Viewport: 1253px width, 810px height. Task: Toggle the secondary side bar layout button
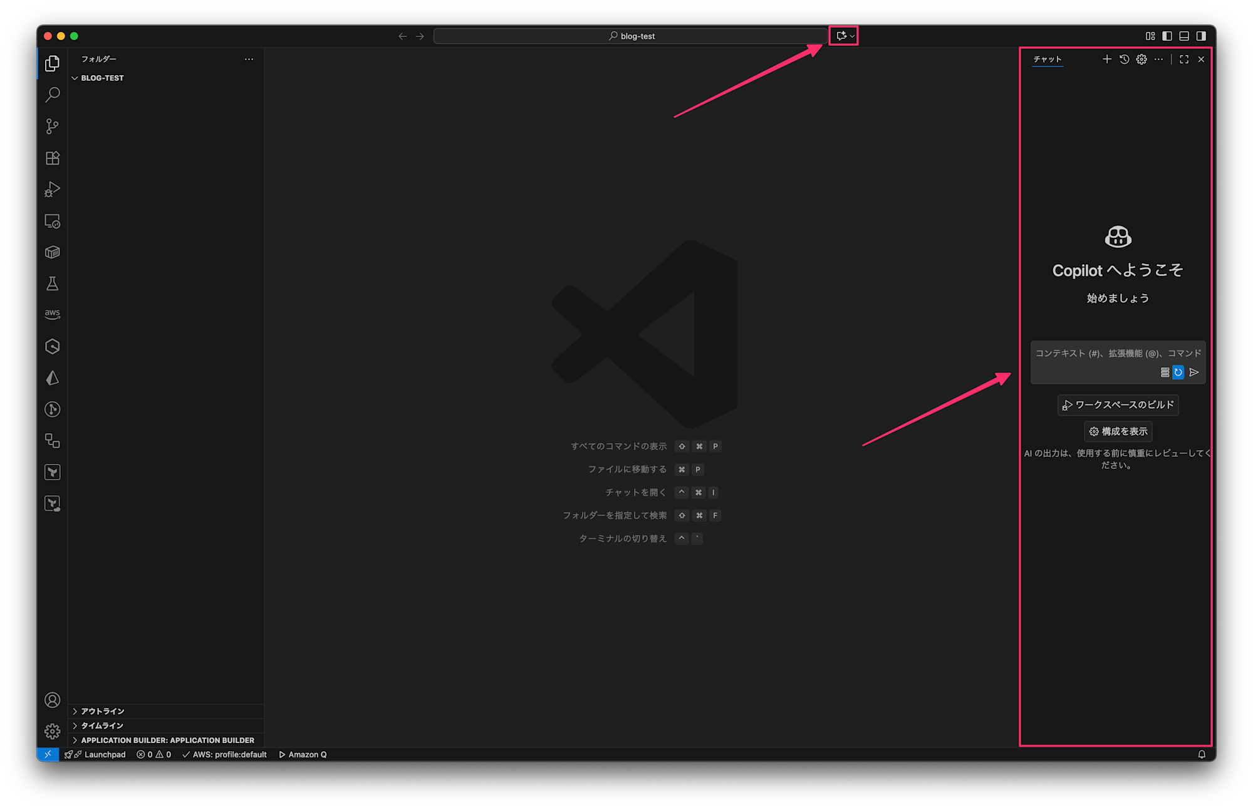(x=1201, y=36)
